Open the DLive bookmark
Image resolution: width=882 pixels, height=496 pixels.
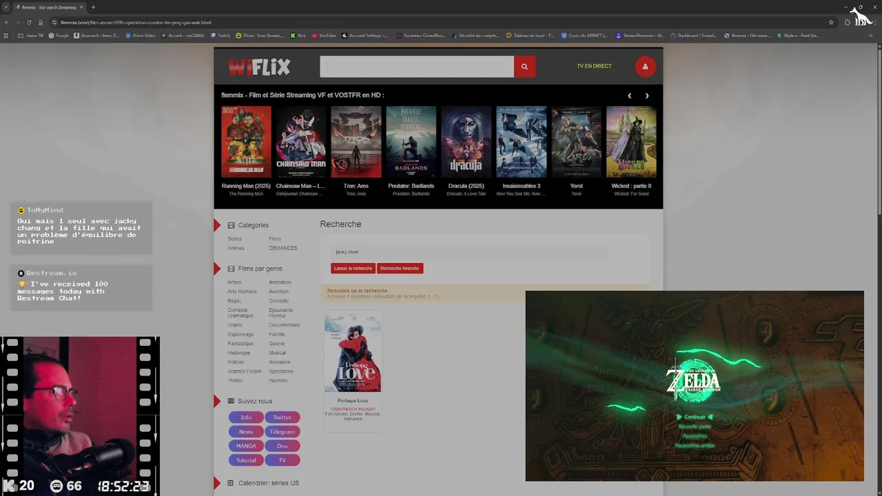[260, 36]
